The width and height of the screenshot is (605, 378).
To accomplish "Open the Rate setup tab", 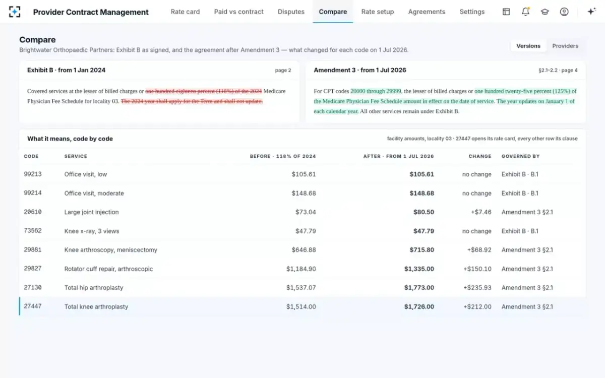I will pyautogui.click(x=377, y=12).
